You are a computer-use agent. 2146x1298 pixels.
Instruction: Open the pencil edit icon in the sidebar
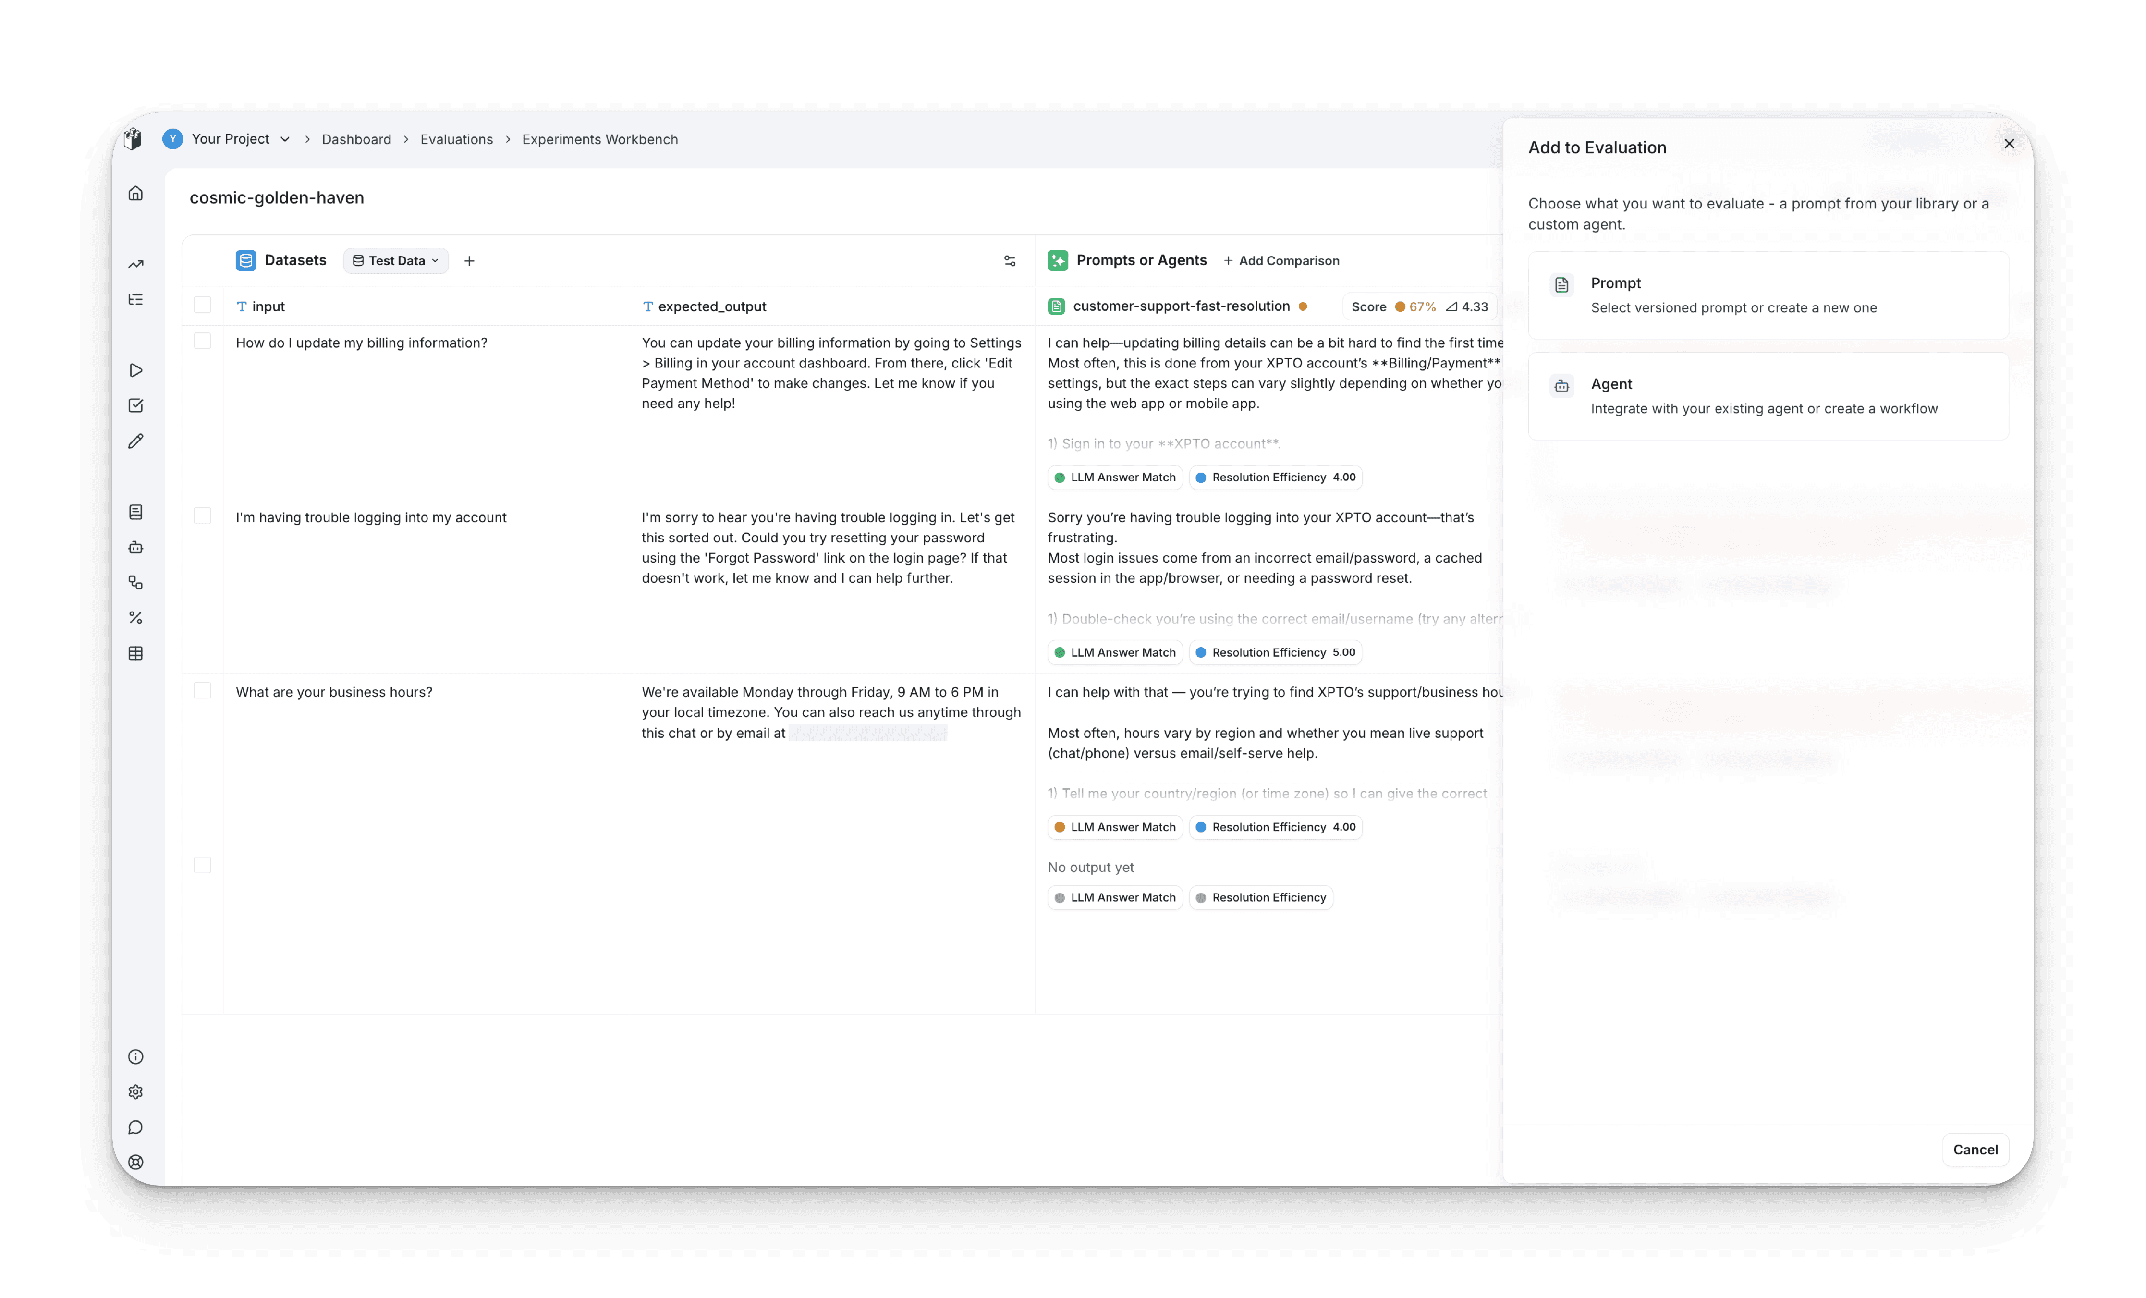136,441
